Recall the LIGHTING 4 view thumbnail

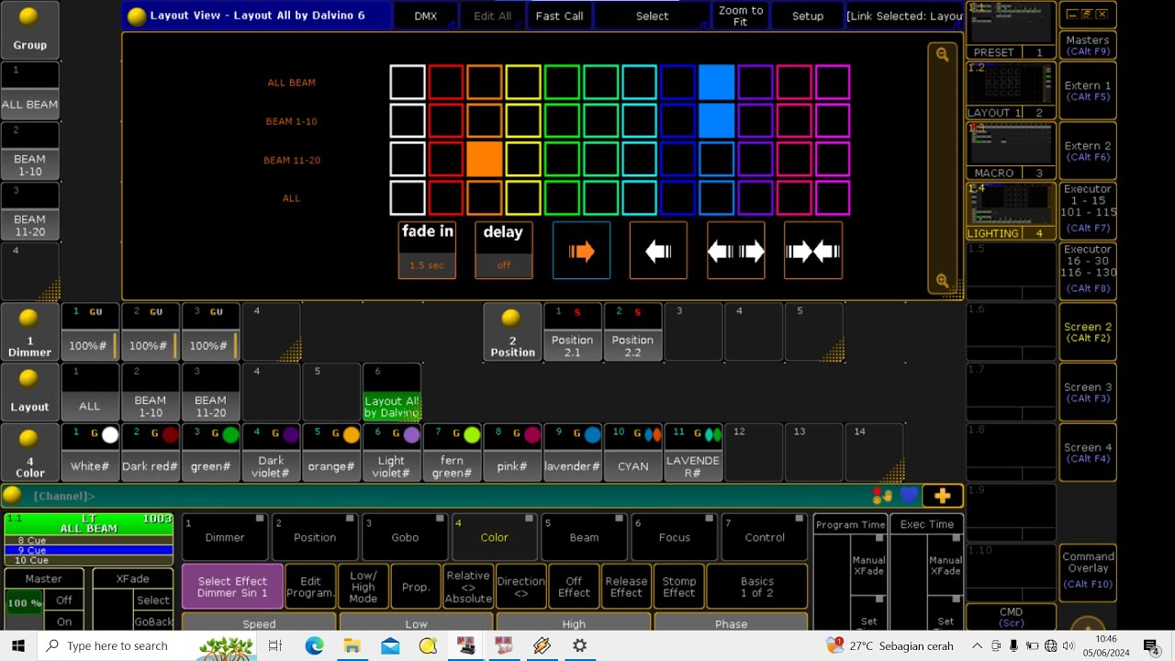pos(1012,211)
